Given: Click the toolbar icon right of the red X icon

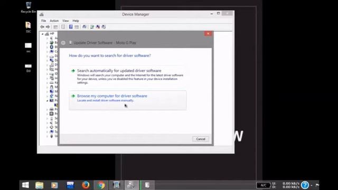Looking at the screenshot, I should coord(104,27).
